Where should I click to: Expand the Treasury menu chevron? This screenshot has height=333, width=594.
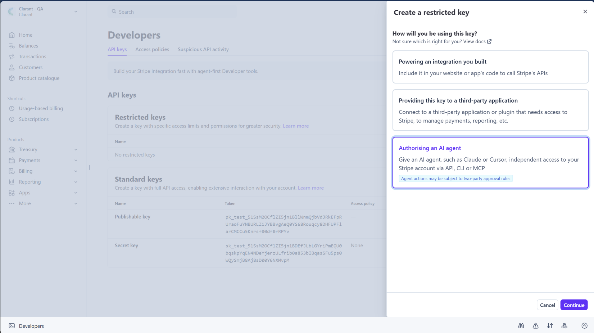(76, 149)
